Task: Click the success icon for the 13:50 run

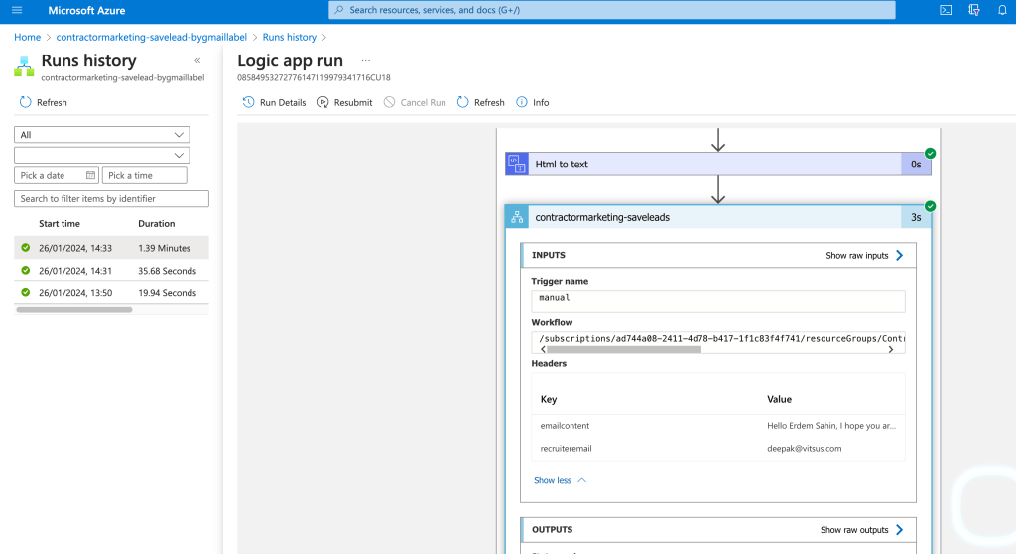Action: pyautogui.click(x=25, y=292)
